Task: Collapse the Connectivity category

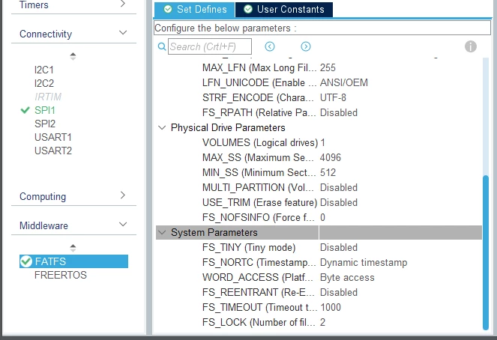Action: tap(123, 33)
